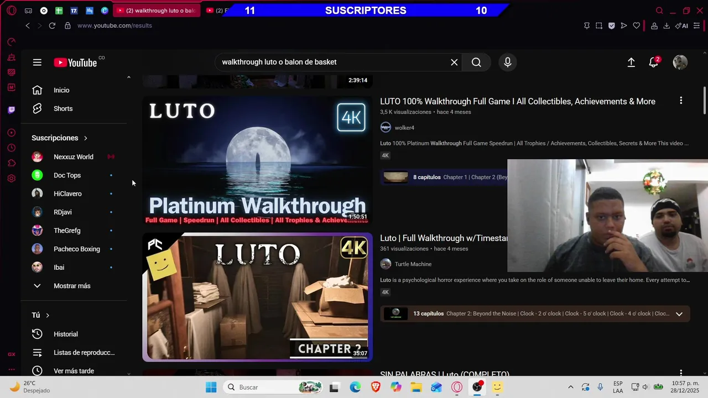This screenshot has width=708, height=398.
Task: Reload the page in the browser
Action: [52, 25]
